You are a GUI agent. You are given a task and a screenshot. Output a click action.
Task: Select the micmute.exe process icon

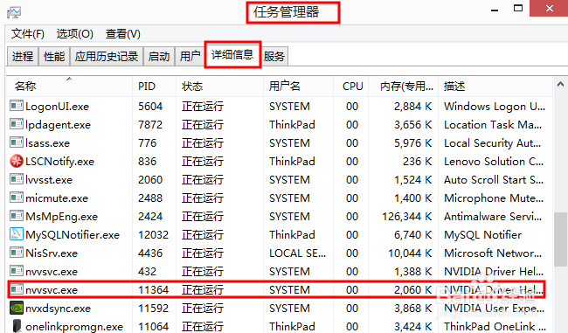coord(17,198)
